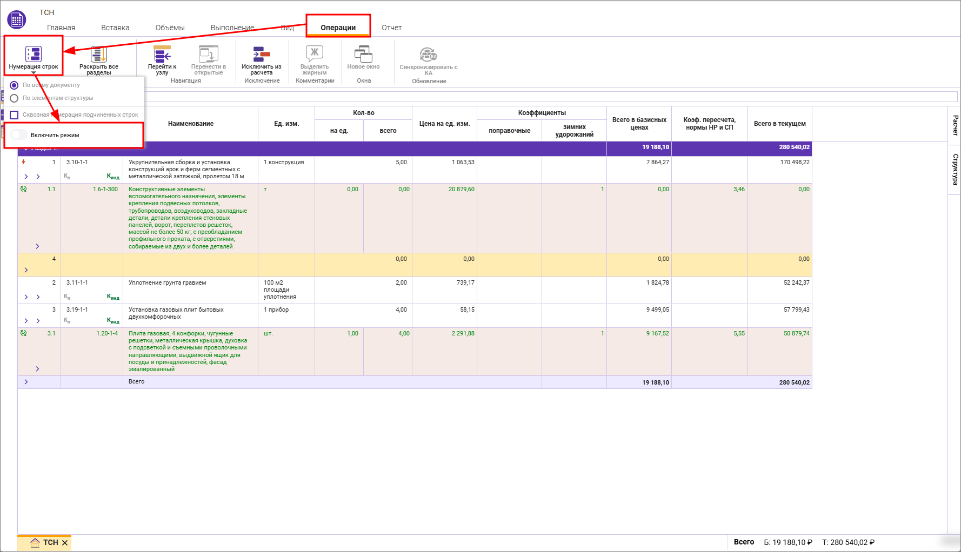The width and height of the screenshot is (961, 552).
Task: Expand row 4 with chevron arrow
Action: coord(26,270)
